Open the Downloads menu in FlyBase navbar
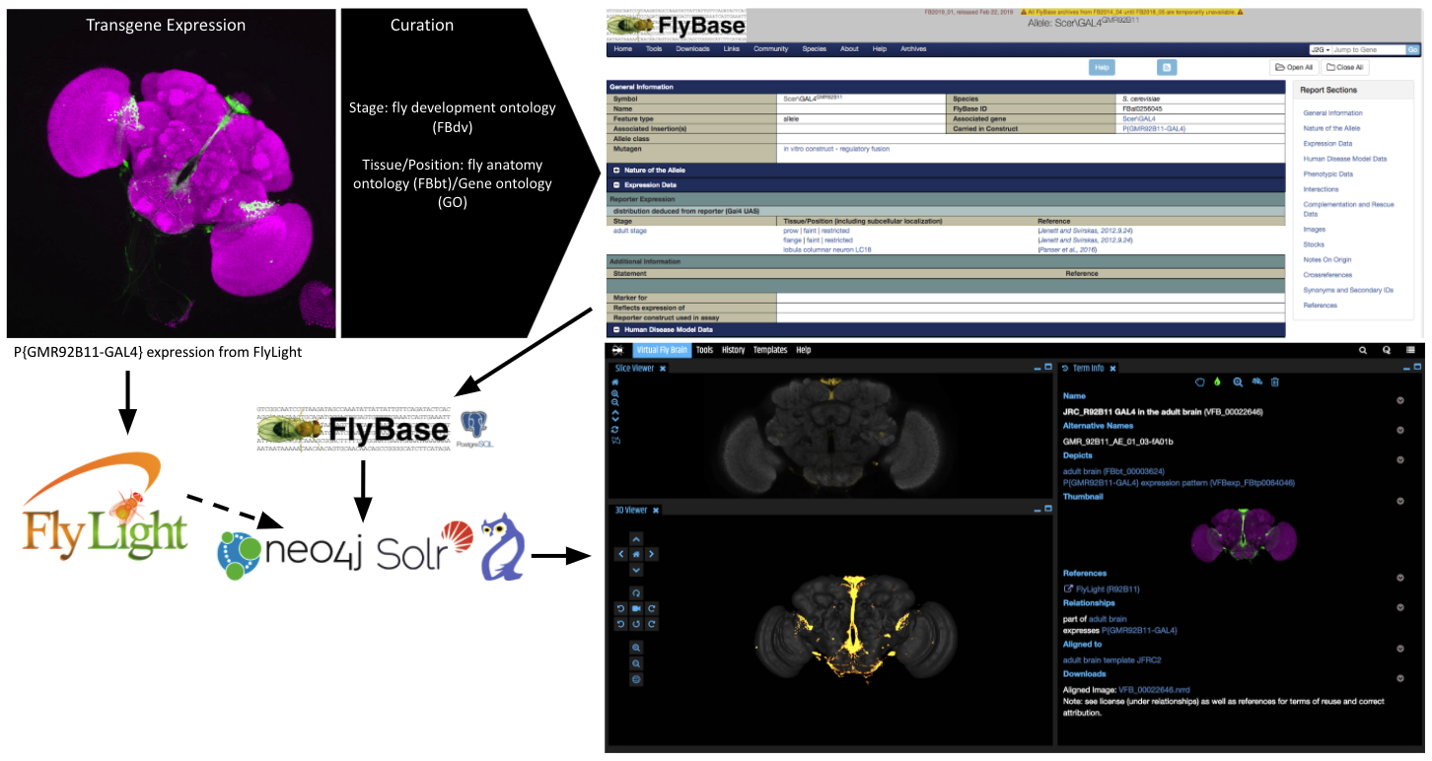 (x=692, y=49)
